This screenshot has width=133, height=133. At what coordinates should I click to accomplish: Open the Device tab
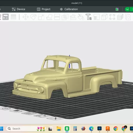pos(19,9)
